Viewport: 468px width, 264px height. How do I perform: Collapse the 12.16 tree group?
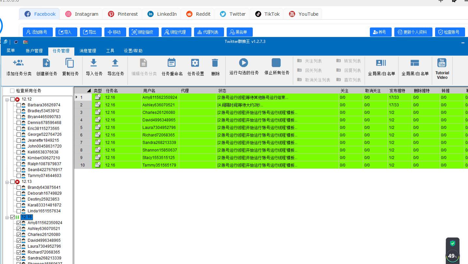point(8,217)
